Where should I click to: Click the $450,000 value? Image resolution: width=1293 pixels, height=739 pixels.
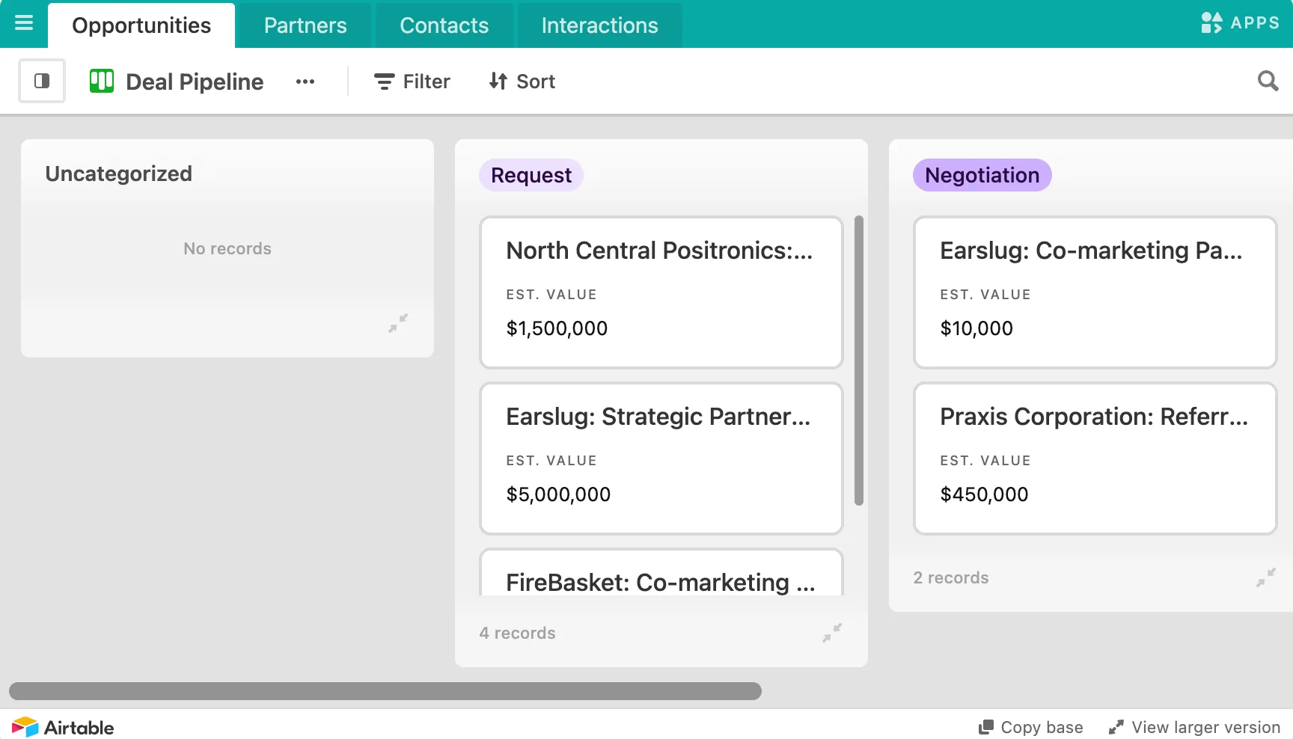[984, 494]
